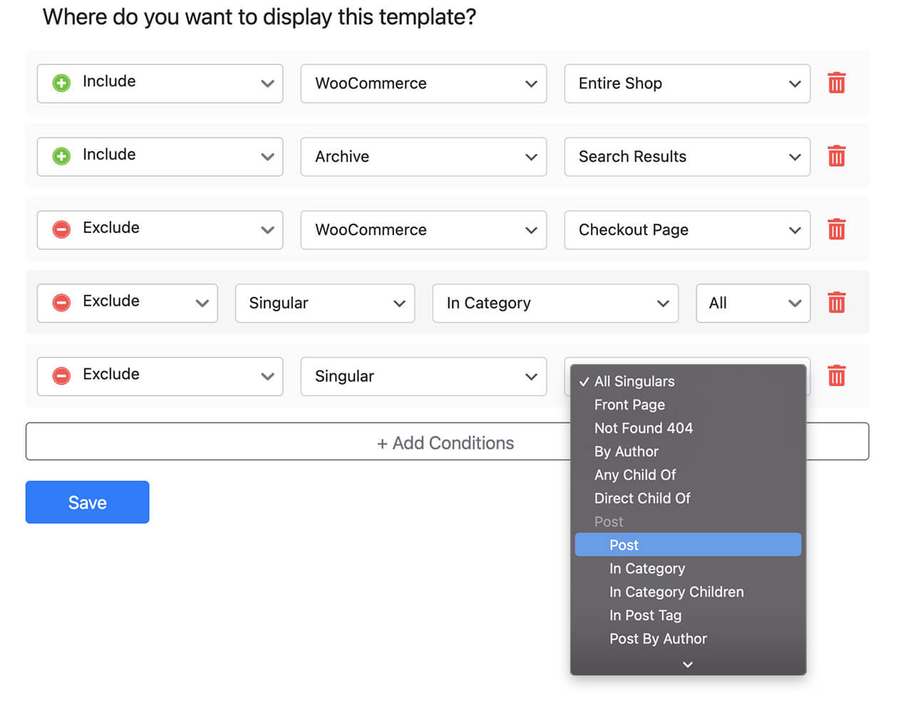Choose In Post Tag option
This screenshot has width=898, height=704.
pos(688,616)
